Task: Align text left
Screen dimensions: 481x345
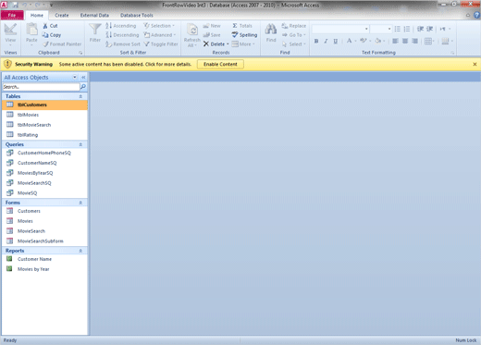Action: (395, 41)
